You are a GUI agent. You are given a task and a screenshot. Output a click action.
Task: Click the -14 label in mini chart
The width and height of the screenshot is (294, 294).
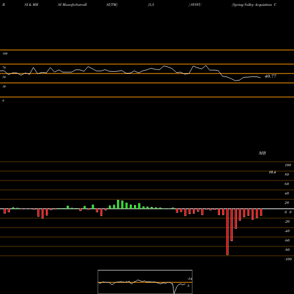coord(189,279)
